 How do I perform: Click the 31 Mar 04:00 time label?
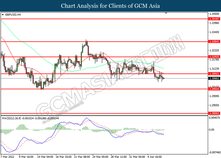pos(137,157)
